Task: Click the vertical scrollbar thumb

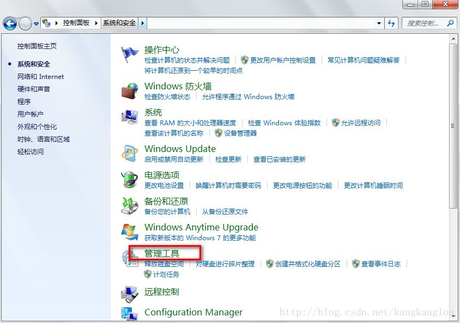Action: click(453, 126)
